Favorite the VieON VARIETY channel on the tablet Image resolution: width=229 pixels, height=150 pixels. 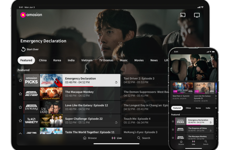coord(20,121)
